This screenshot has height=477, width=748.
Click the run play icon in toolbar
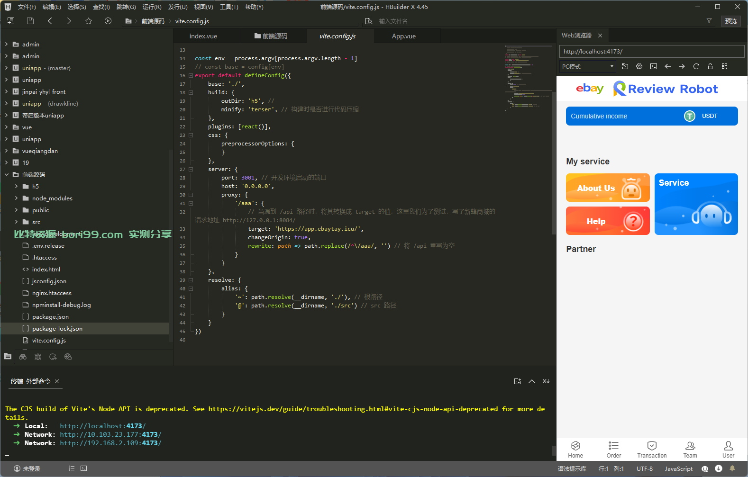pyautogui.click(x=108, y=21)
